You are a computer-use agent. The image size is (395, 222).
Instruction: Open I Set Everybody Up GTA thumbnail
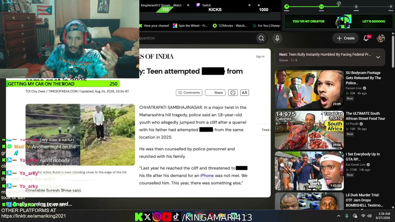pyautogui.click(x=309, y=171)
